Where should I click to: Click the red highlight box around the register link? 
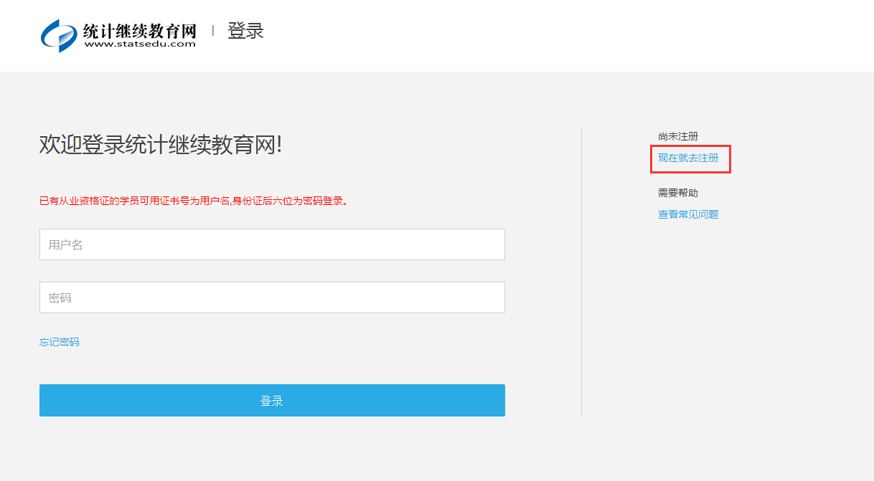tap(690, 158)
